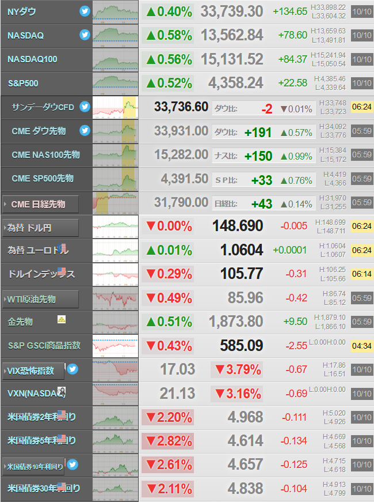
Task: Open the 為替 ドル円 mini chart
Action: click(116, 227)
